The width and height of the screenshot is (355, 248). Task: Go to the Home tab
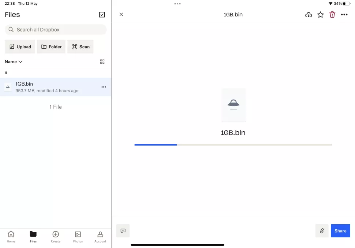coord(11,237)
